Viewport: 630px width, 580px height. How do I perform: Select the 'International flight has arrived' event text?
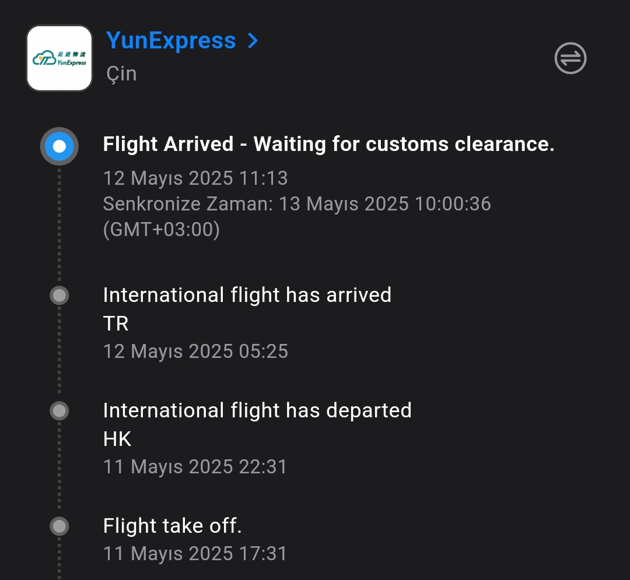pyautogui.click(x=247, y=295)
